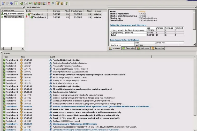Viewport: 197px width, 131px height.
Task: Click the yellow page icon before Help
Action: tap(62, 3)
